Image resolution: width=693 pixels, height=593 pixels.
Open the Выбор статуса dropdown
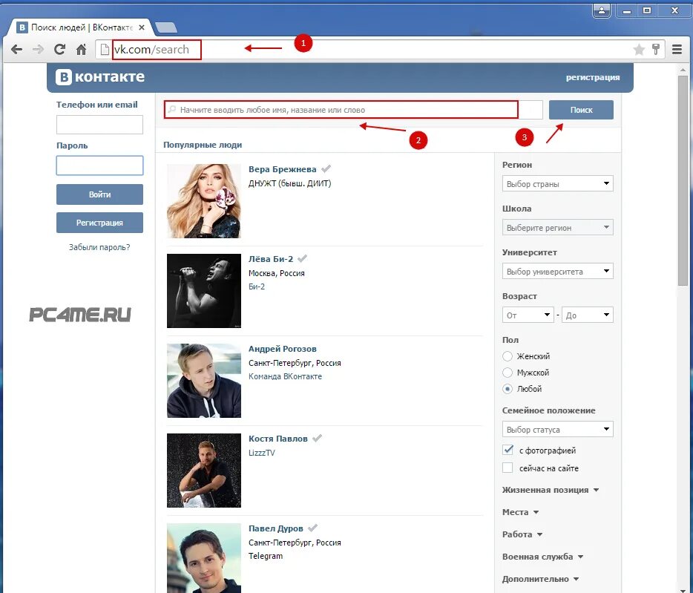click(x=558, y=429)
